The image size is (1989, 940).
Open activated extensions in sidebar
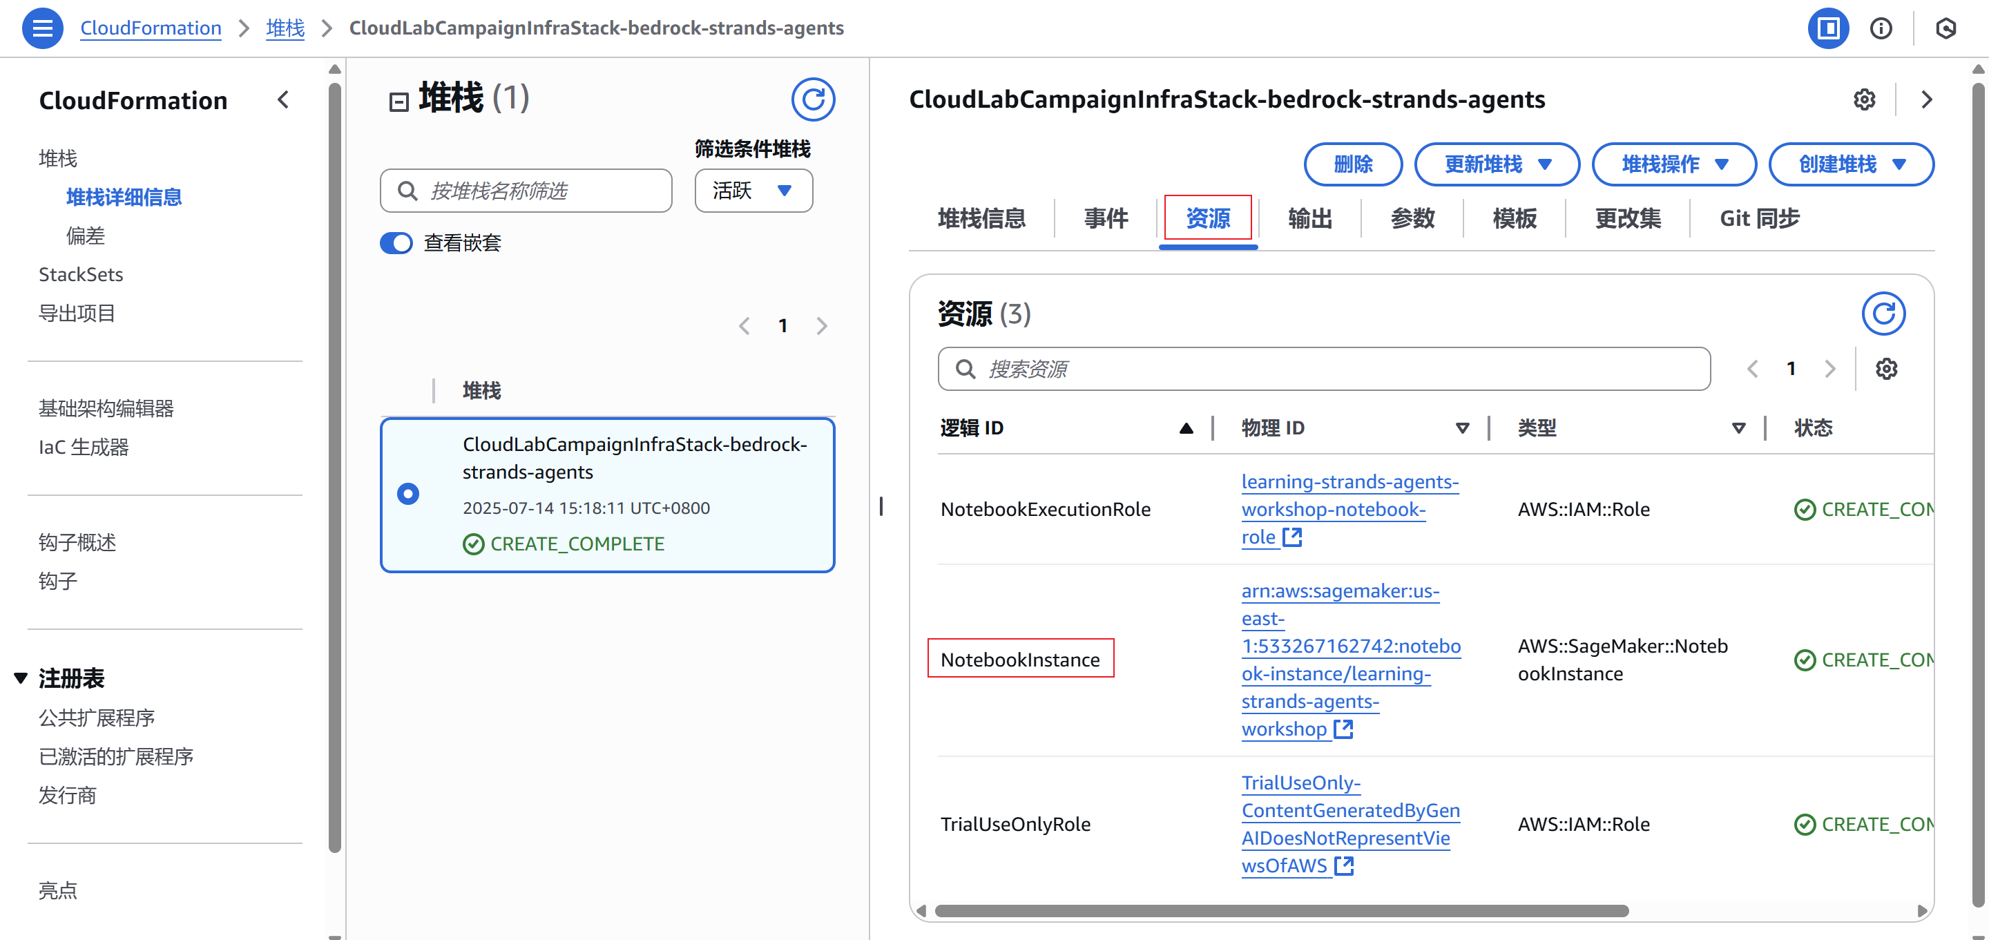(117, 756)
